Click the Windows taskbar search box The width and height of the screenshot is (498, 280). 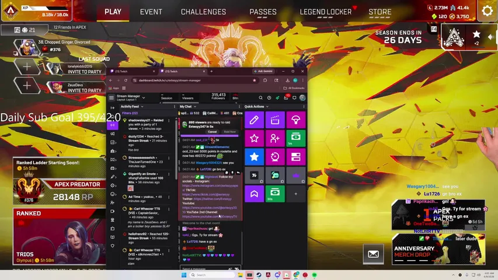(212, 275)
